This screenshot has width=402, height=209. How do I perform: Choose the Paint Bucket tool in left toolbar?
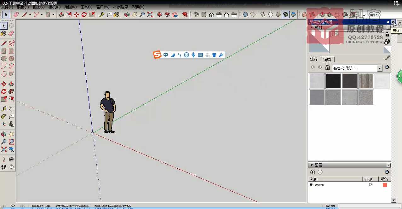[x=4, y=33]
